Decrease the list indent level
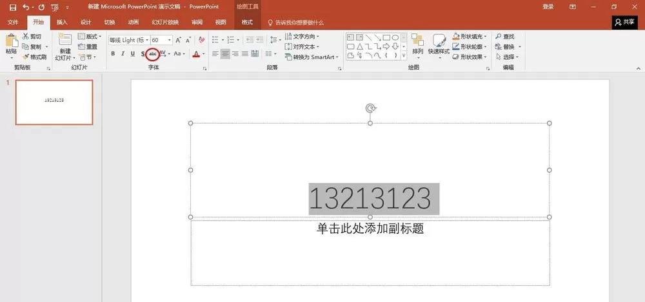This screenshot has width=645, height=302. tap(249, 40)
